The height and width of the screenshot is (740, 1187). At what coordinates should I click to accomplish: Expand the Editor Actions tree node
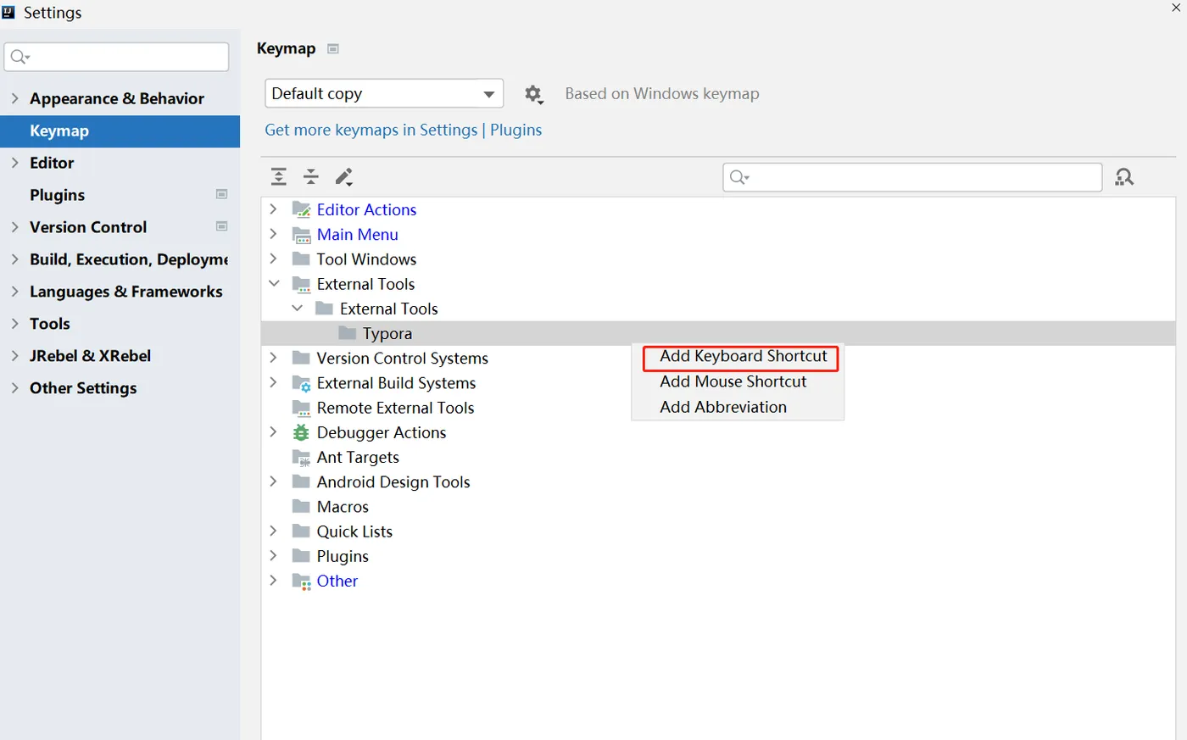(273, 209)
